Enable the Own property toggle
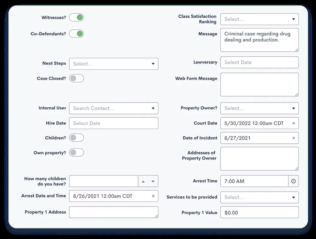The height and width of the screenshot is (239, 316). pyautogui.click(x=77, y=153)
